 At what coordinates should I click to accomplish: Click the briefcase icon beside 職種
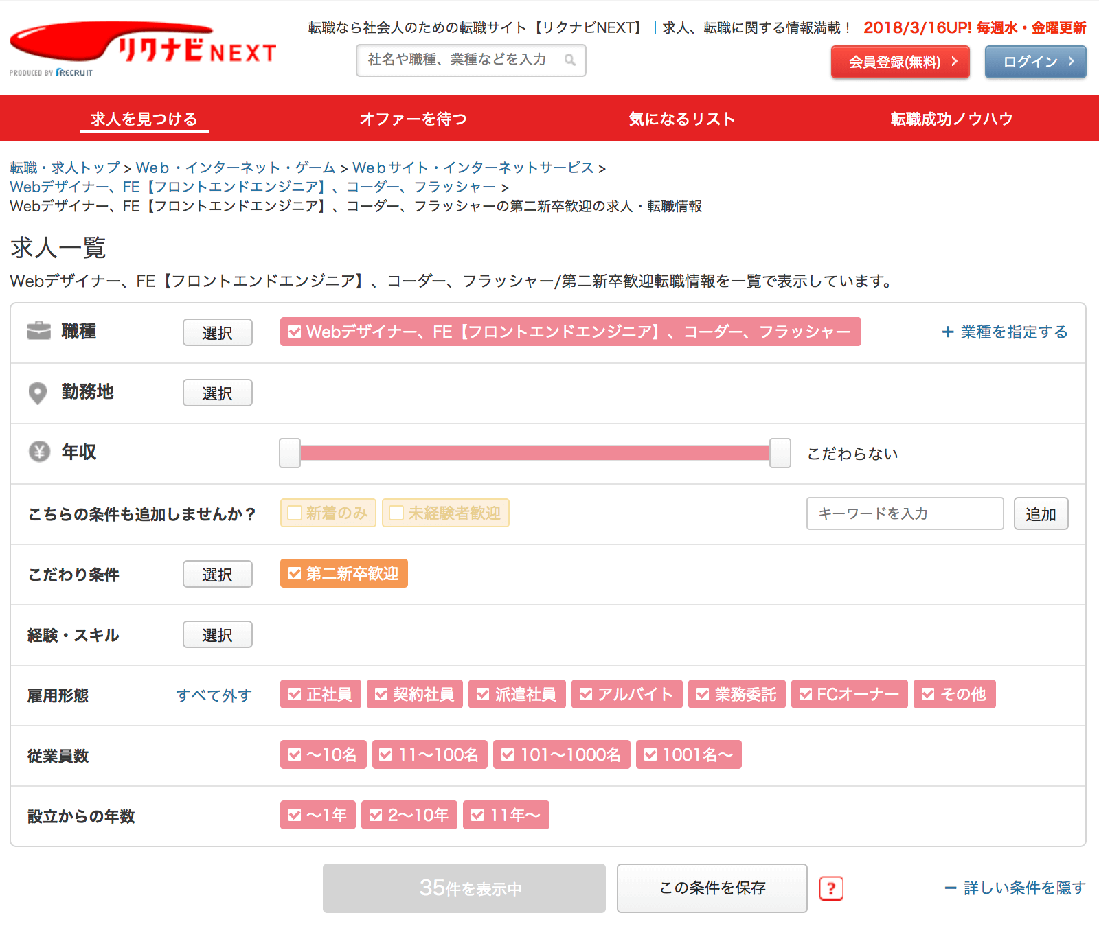click(39, 331)
